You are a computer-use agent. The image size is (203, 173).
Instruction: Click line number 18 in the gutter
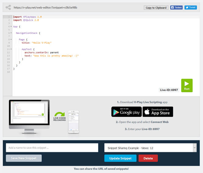pyautogui.click(x=9, y=72)
